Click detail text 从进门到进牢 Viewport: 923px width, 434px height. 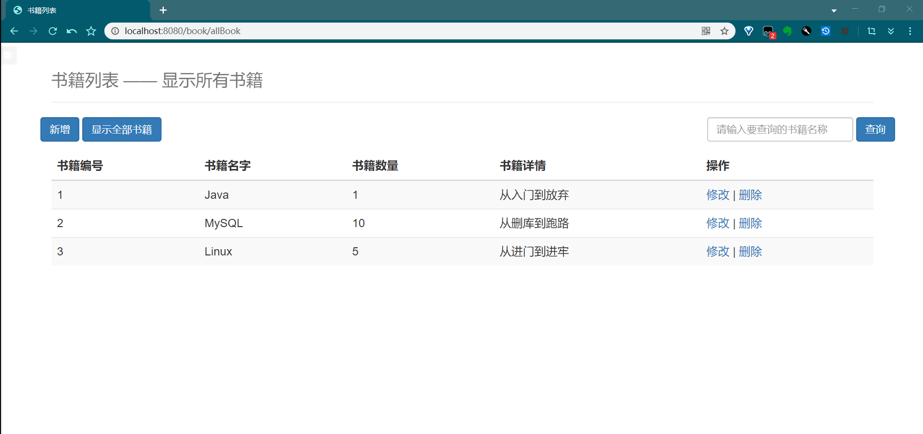(x=534, y=252)
